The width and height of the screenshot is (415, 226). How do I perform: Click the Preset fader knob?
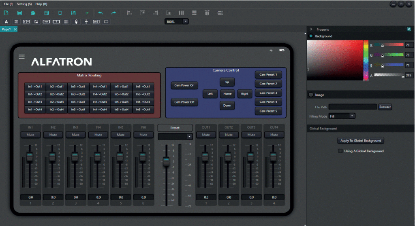(x=166, y=161)
